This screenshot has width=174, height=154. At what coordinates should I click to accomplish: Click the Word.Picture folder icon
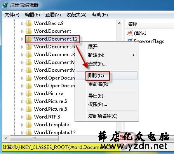[29, 94]
